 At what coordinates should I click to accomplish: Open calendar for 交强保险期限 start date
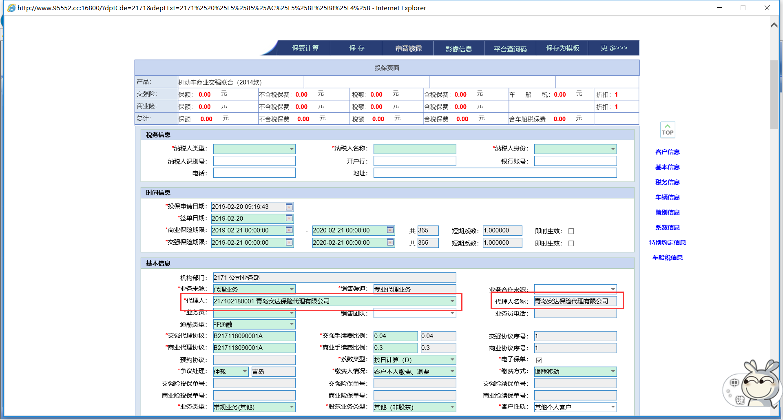[289, 243]
